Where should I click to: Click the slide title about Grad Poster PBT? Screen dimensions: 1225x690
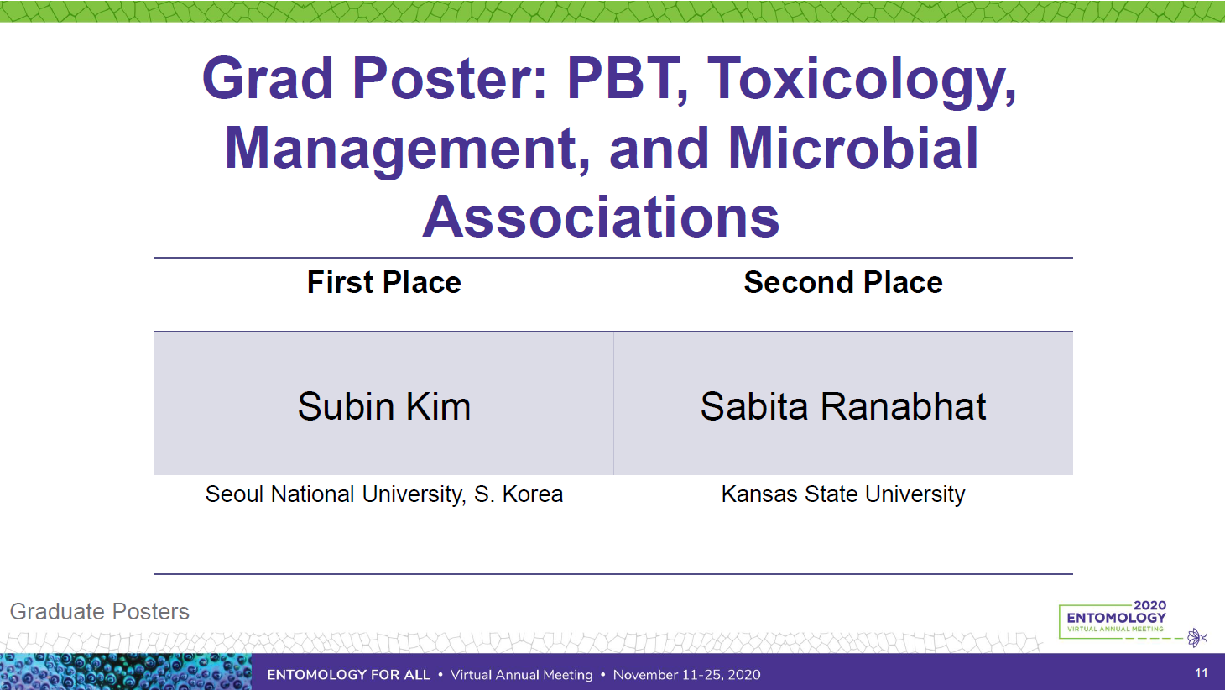610,147
